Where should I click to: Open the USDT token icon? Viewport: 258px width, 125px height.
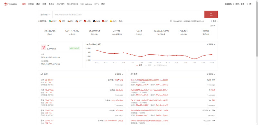(x=50, y=21)
